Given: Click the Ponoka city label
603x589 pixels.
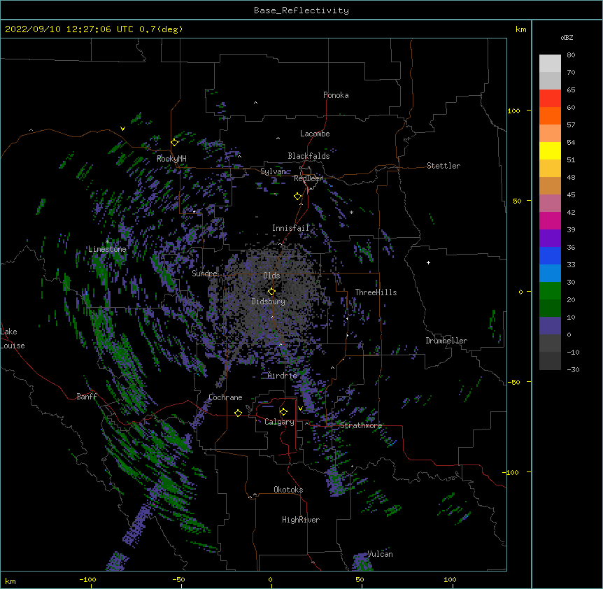Looking at the screenshot, I should pyautogui.click(x=336, y=95).
